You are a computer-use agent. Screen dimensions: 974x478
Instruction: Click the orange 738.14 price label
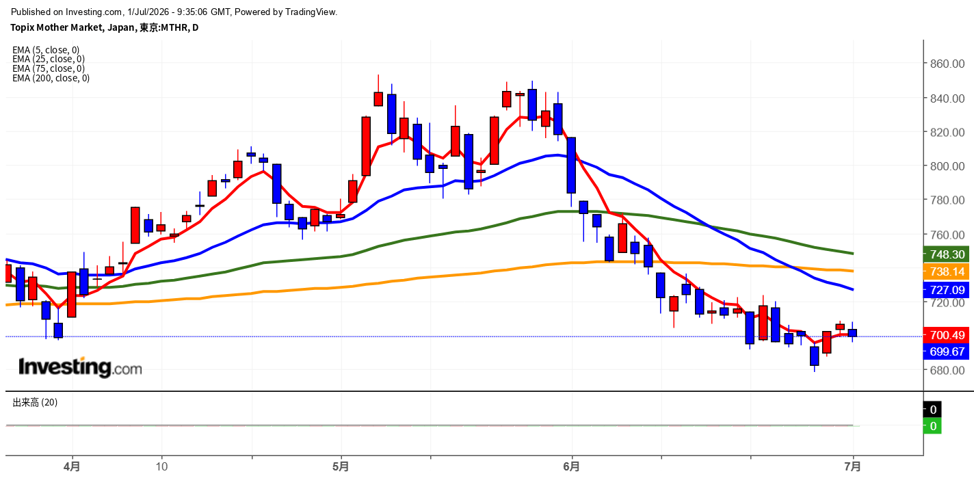click(947, 271)
